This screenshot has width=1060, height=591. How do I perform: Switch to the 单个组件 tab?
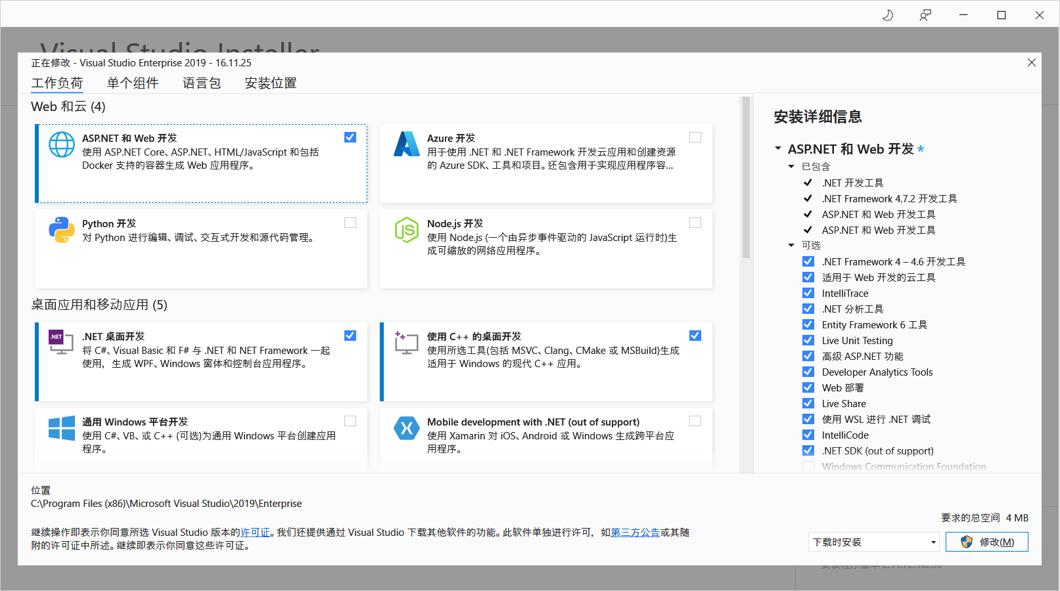click(133, 83)
